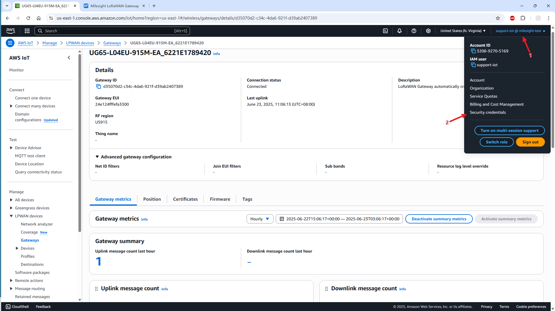Open the settings gear icon
555x311 pixels.
[428, 31]
